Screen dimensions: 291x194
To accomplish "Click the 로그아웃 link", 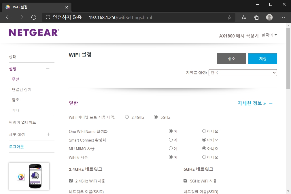I will pos(16,146).
